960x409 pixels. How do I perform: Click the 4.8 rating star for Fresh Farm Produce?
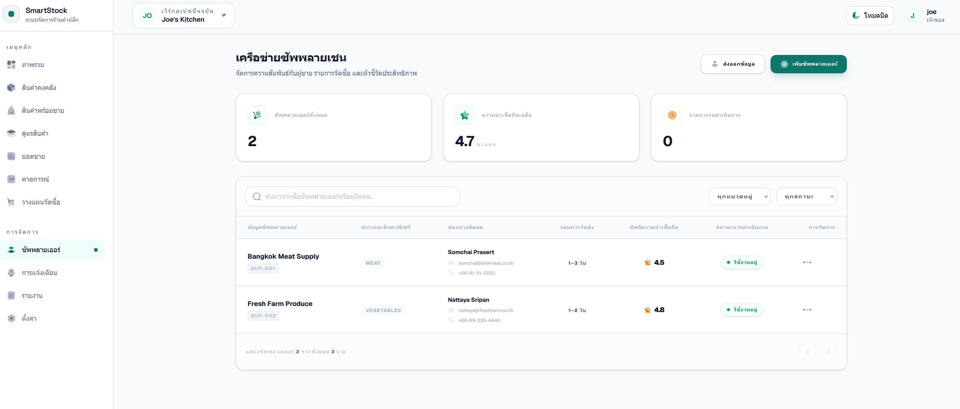click(648, 310)
